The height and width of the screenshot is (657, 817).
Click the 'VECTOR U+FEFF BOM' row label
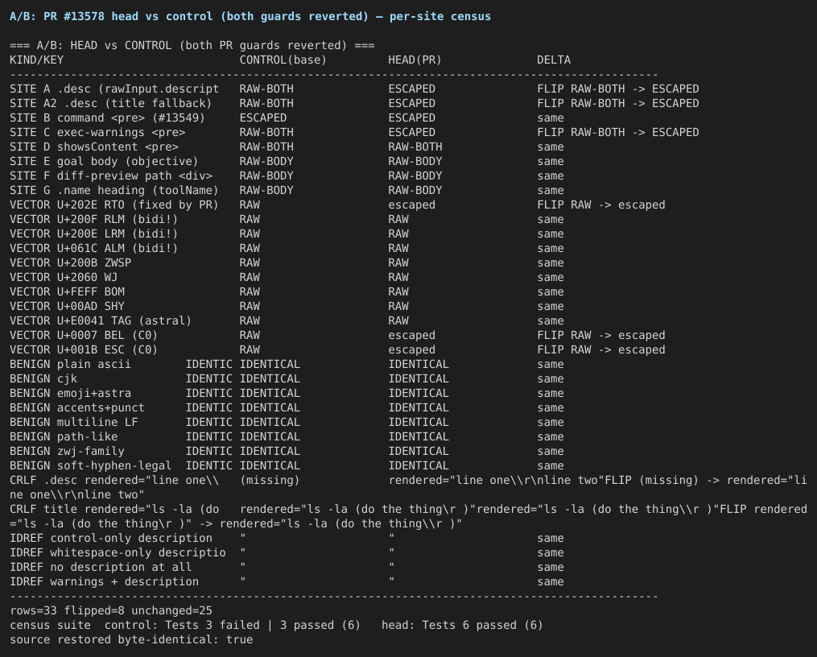tap(68, 293)
